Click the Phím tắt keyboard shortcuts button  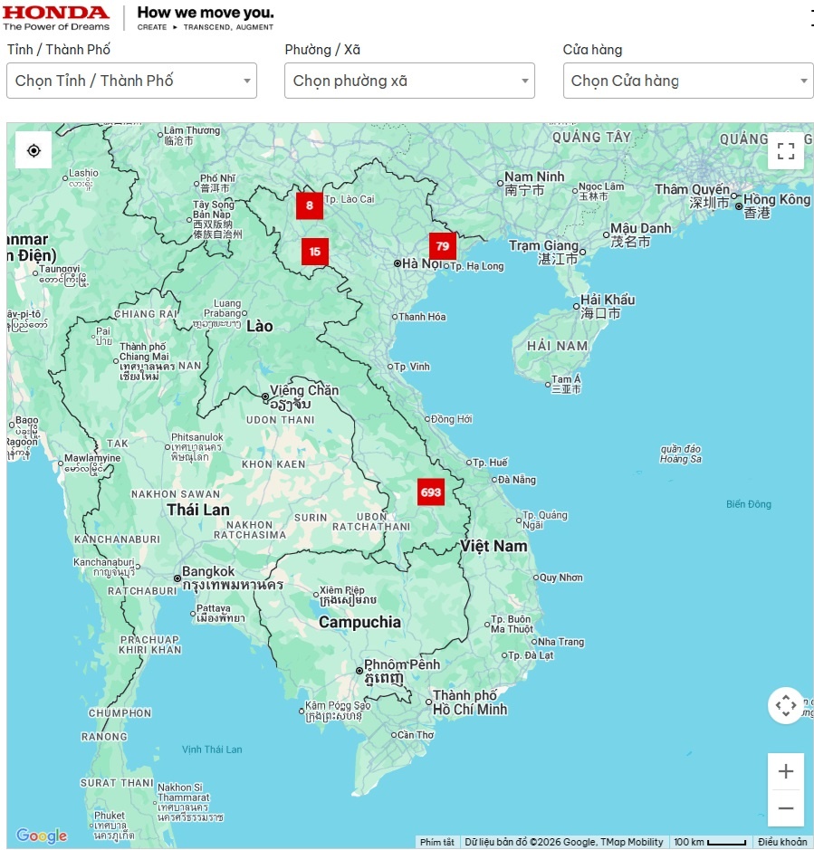point(437,842)
